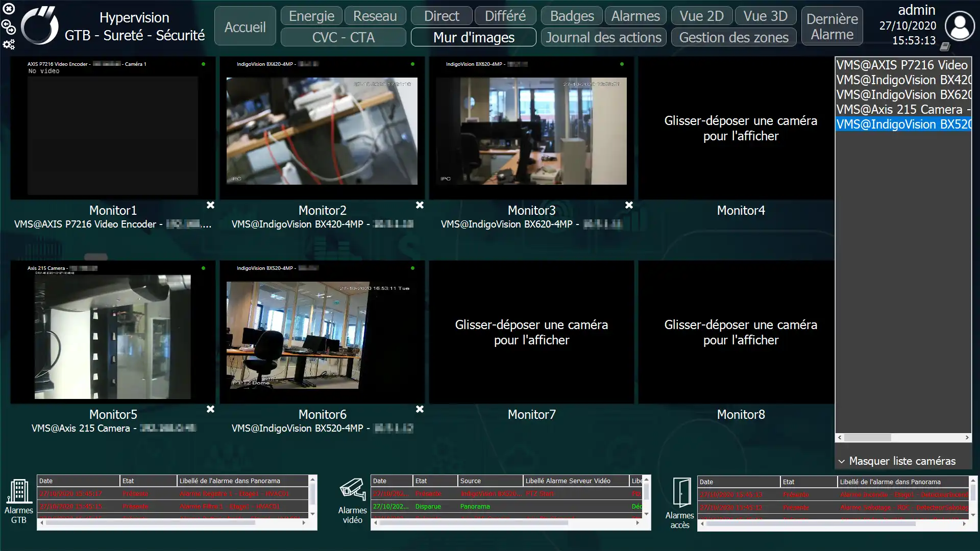
Task: Remove camera from Monitor3
Action: coord(629,205)
